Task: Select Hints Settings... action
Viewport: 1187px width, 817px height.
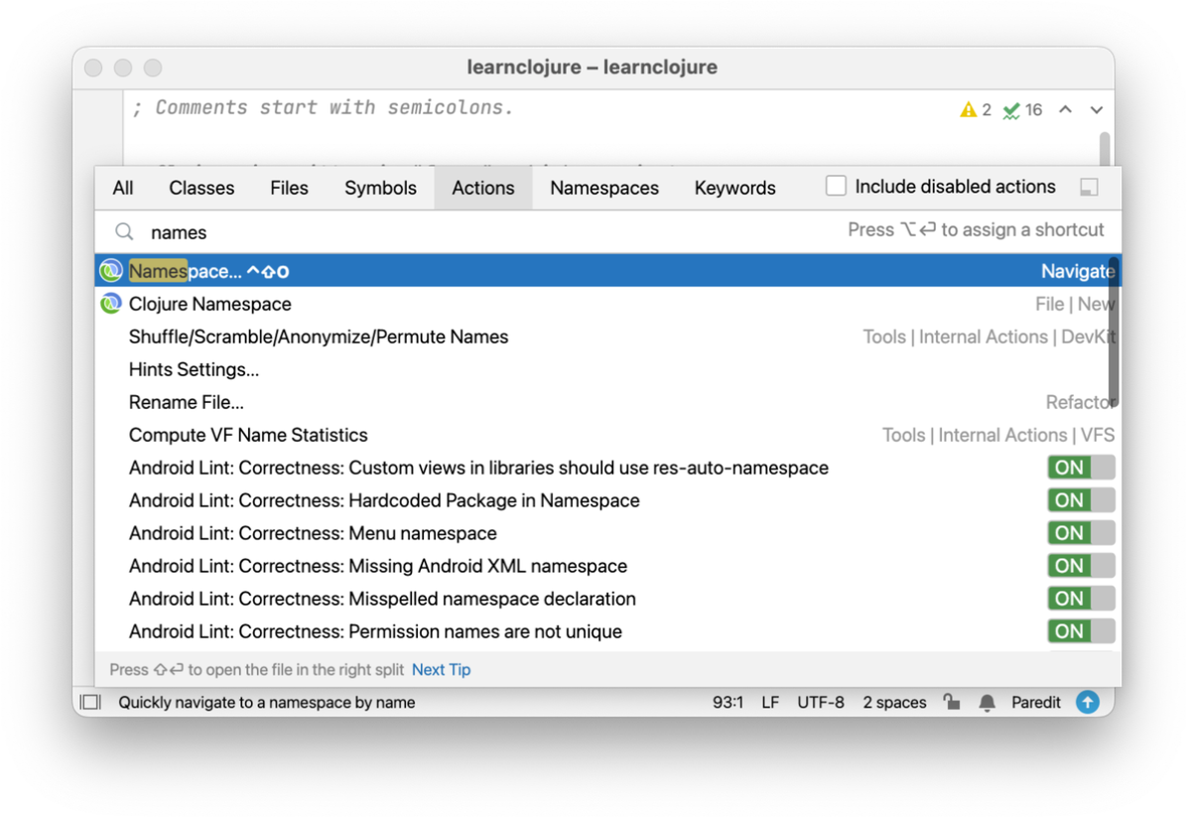Action: tap(607, 368)
